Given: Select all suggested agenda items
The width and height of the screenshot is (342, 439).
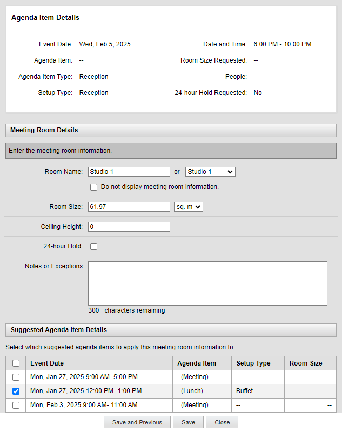Looking at the screenshot, I should click(x=16, y=363).
